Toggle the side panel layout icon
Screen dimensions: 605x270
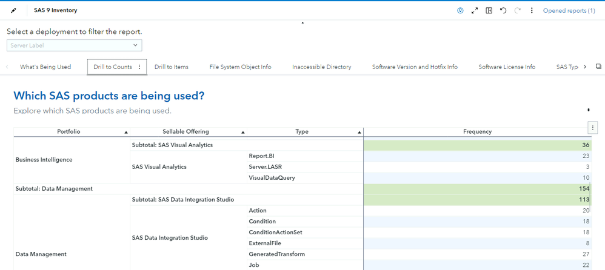(489, 11)
